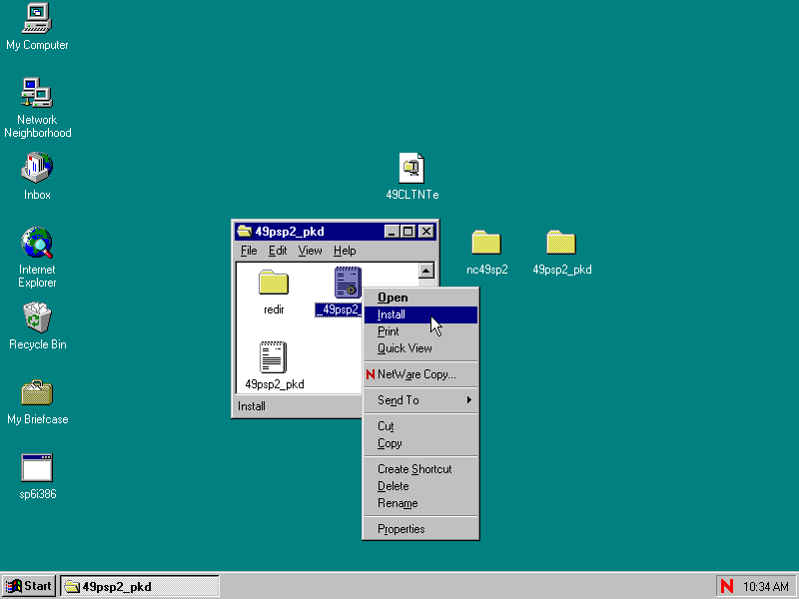799x599 pixels.
Task: Click the Novell N tray icon
Action: (x=727, y=586)
